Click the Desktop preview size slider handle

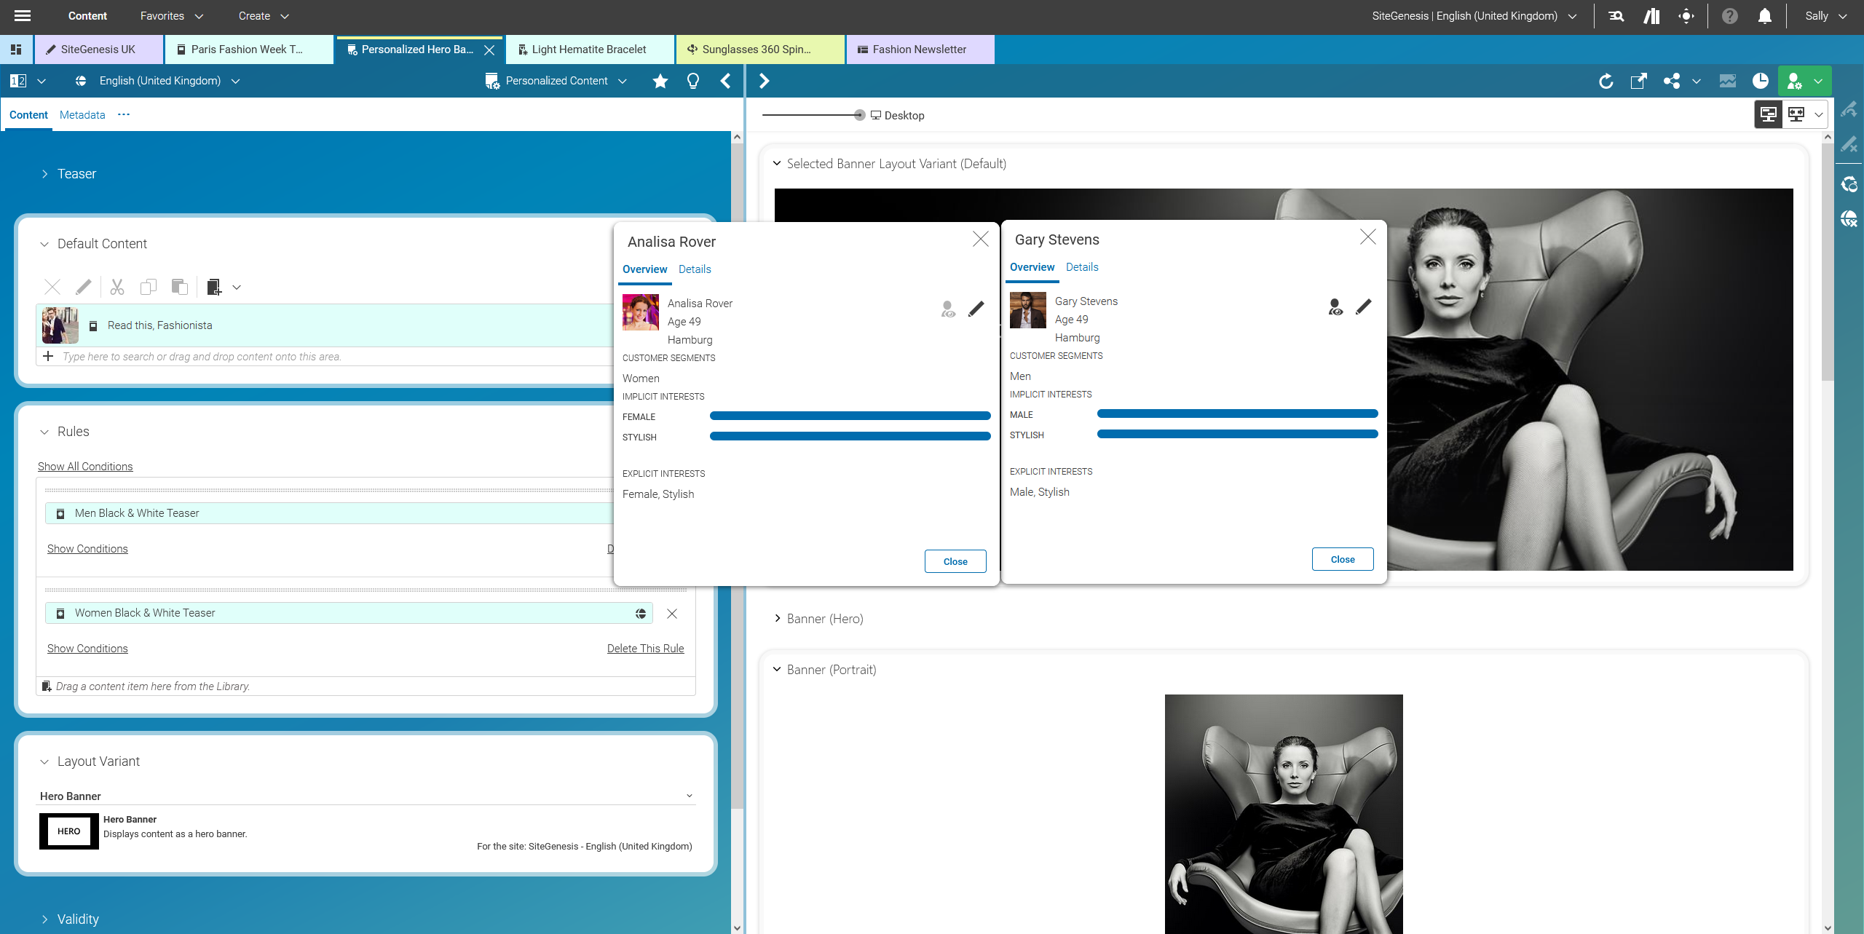pos(859,115)
